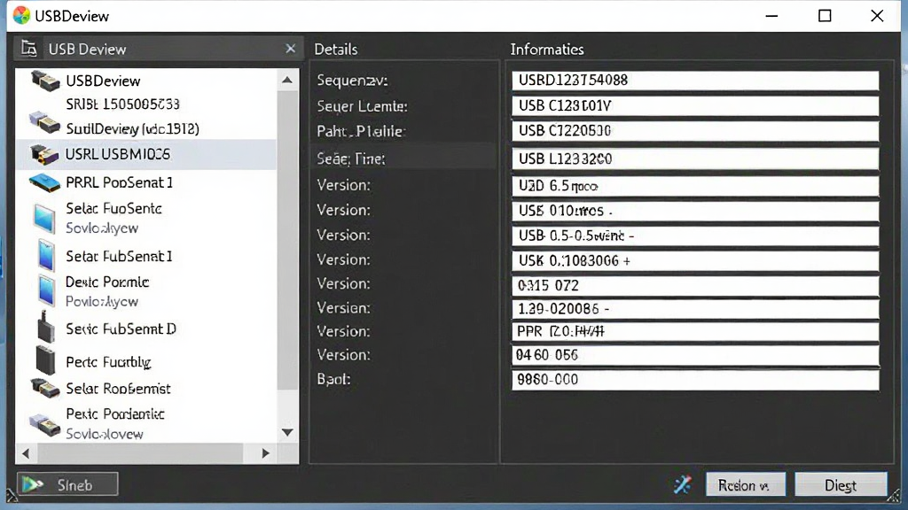Image resolution: width=908 pixels, height=510 pixels.
Task: Click the horizontal scroll left arrow
Action: click(26, 454)
